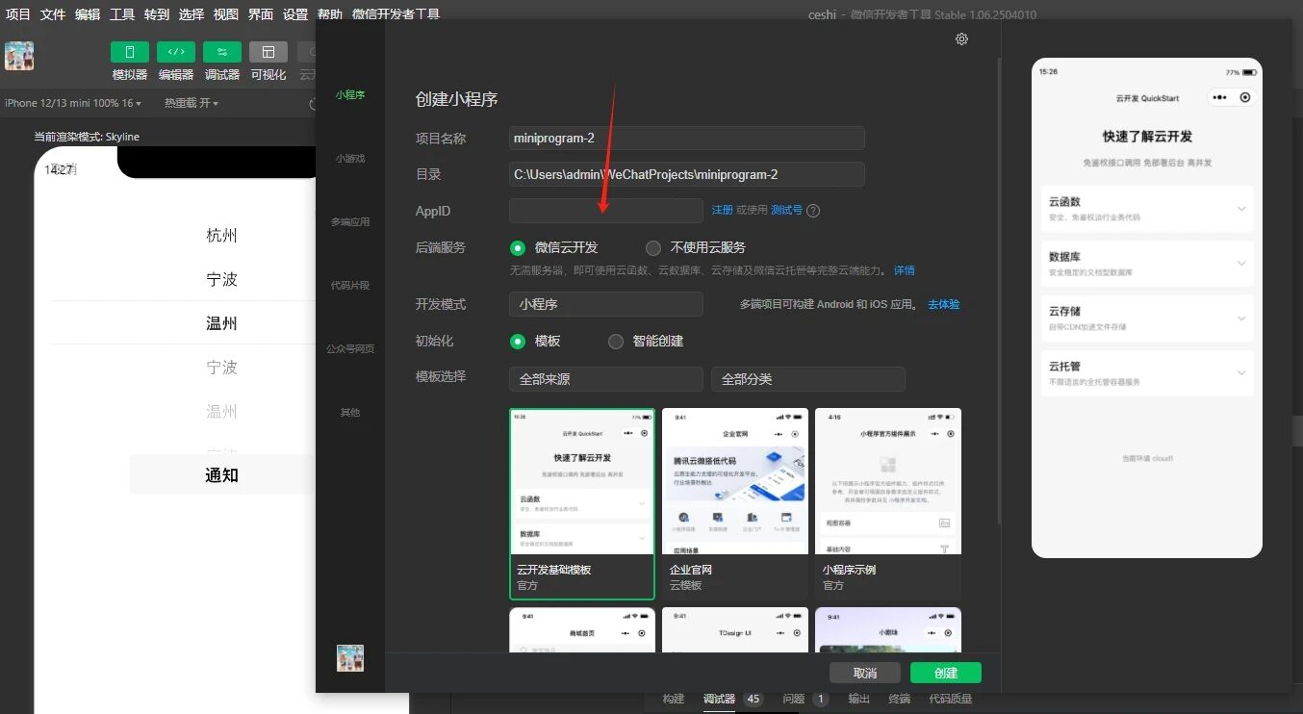The image size is (1303, 714).
Task: Open the 可视化 (visual) layout icon
Action: pos(268,52)
